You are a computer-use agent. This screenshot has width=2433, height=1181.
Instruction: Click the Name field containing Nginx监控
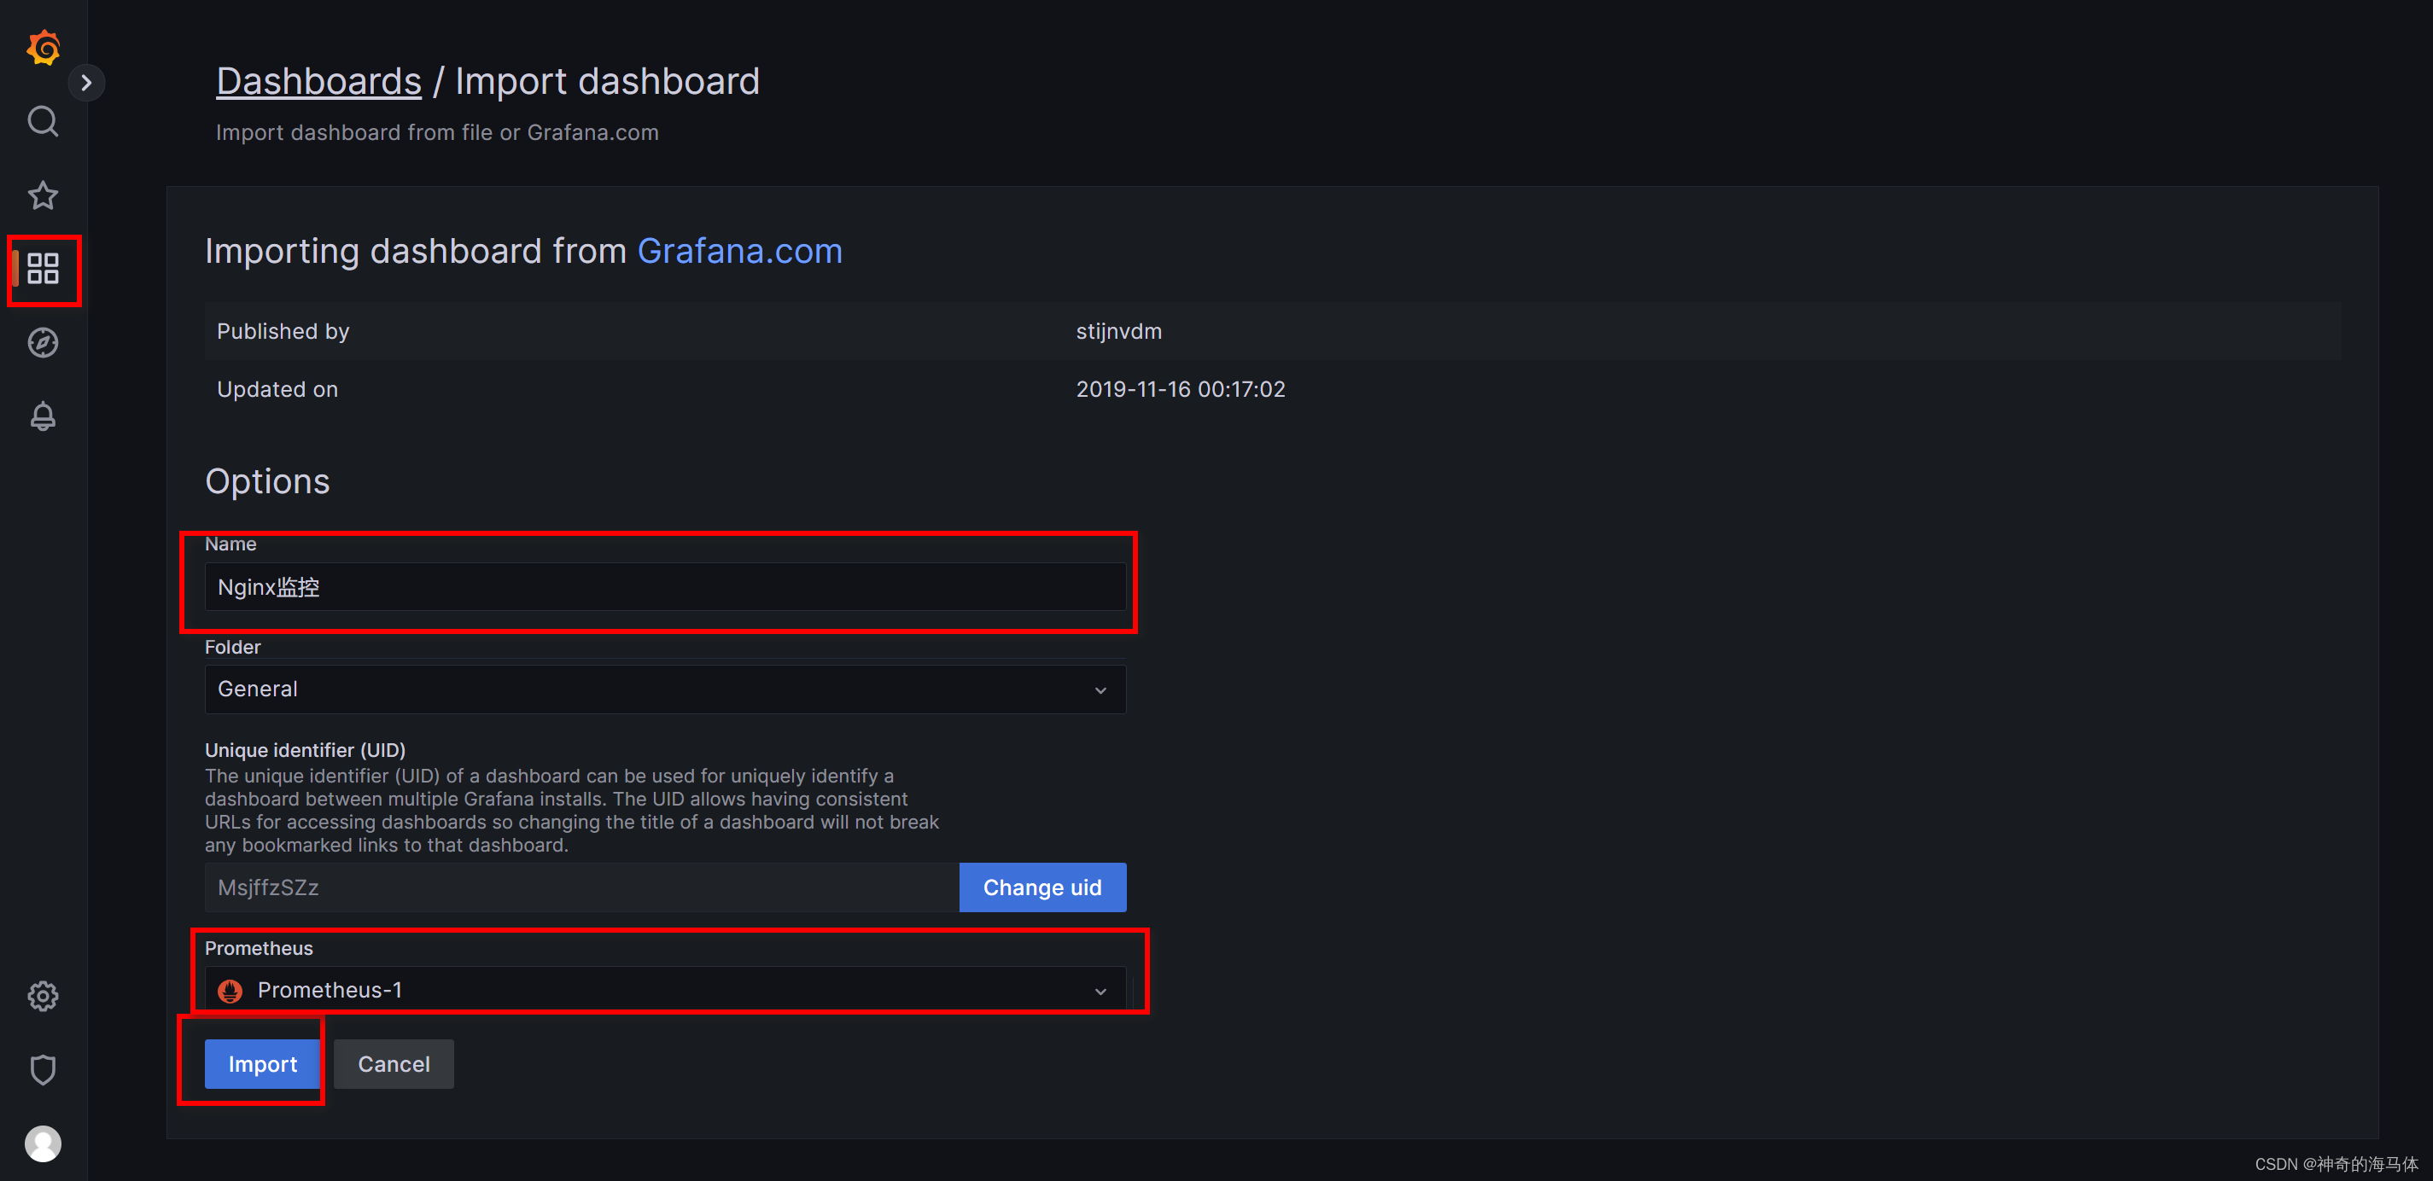tap(665, 587)
